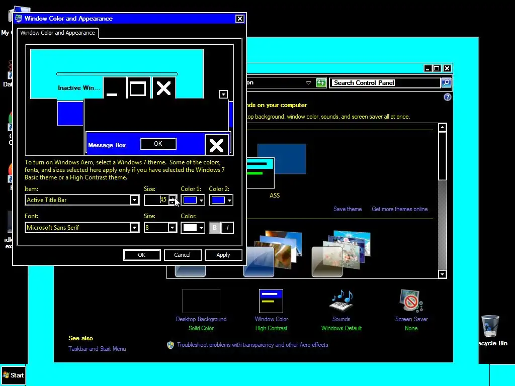Click Cancel in the appearance dialog
The image size is (515, 386).
coord(182,255)
